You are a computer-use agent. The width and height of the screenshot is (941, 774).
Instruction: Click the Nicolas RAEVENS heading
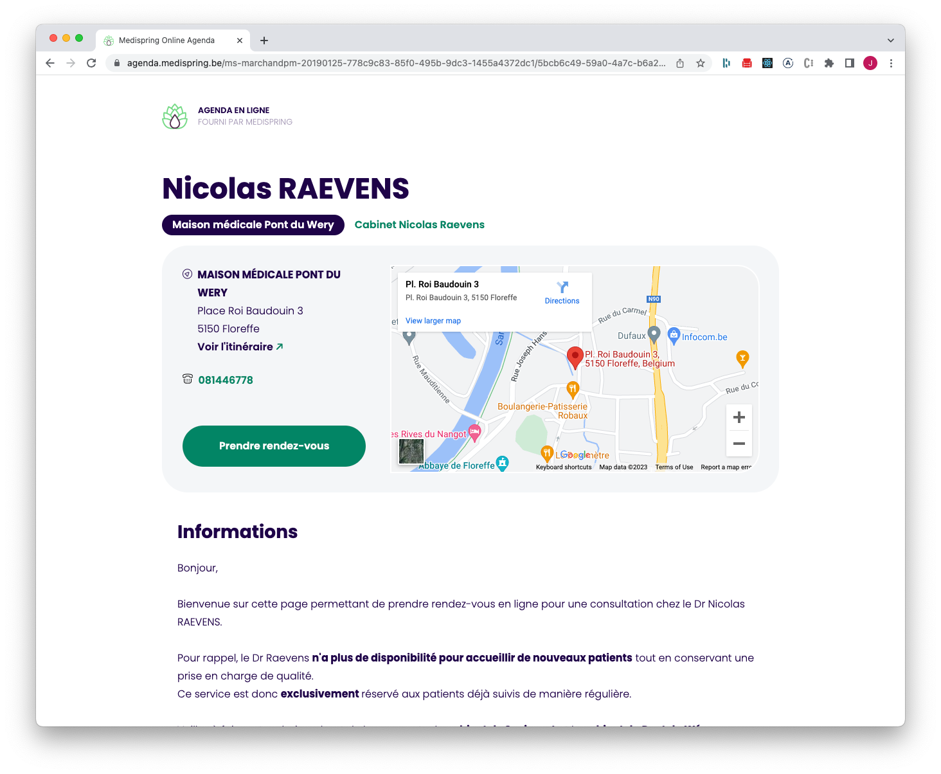[x=285, y=189]
